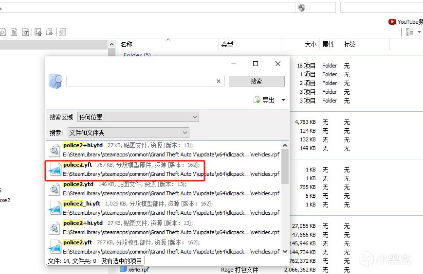Click the greyed script scroll toolbar icon

pyautogui.click(x=63, y=32)
